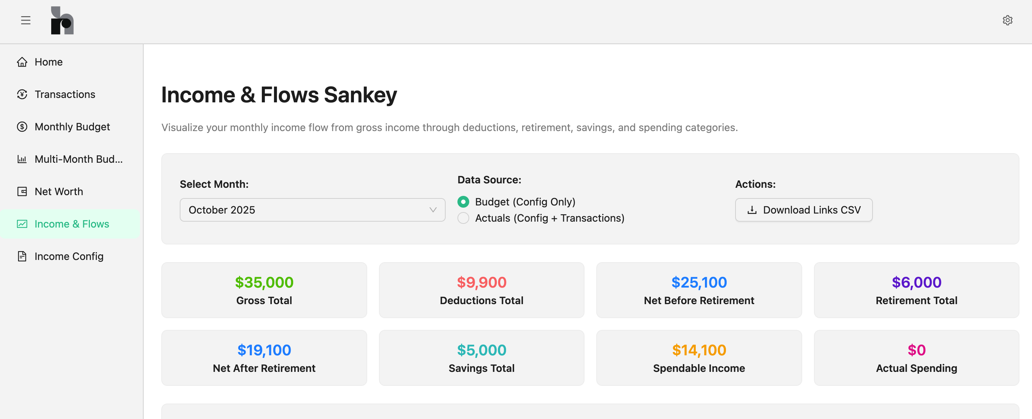Select the Home icon in sidebar
1032x419 pixels.
pos(22,62)
